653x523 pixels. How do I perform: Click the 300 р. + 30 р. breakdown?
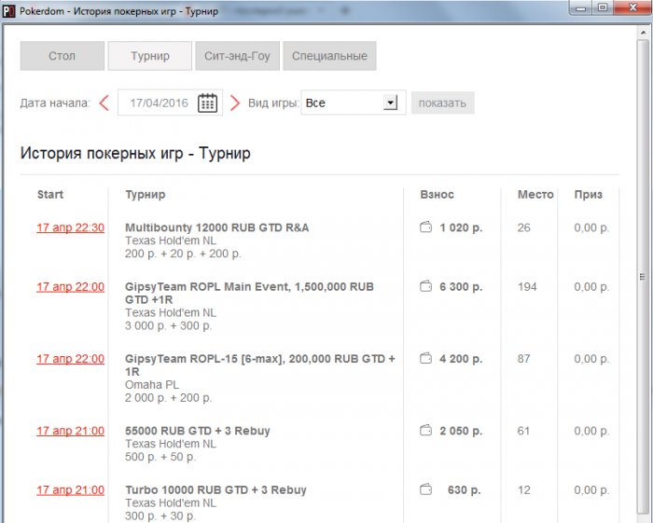point(160,516)
